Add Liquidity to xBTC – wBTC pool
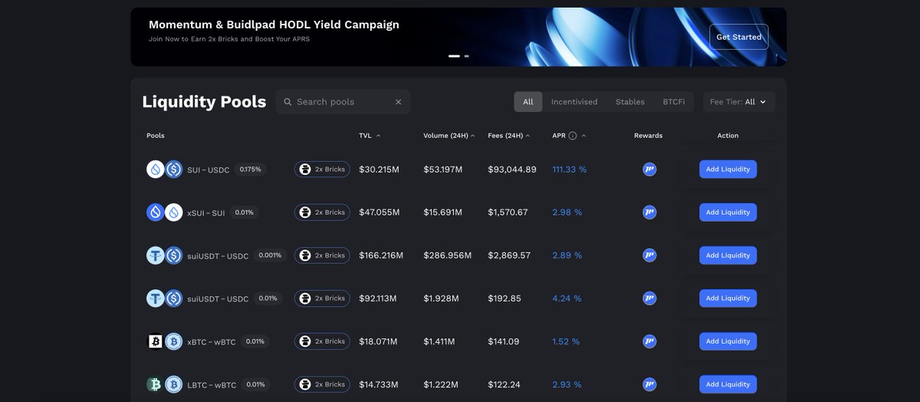920x402 pixels. (728, 341)
